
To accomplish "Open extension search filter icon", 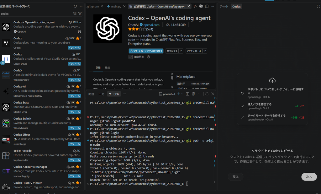I will point(80,13).
